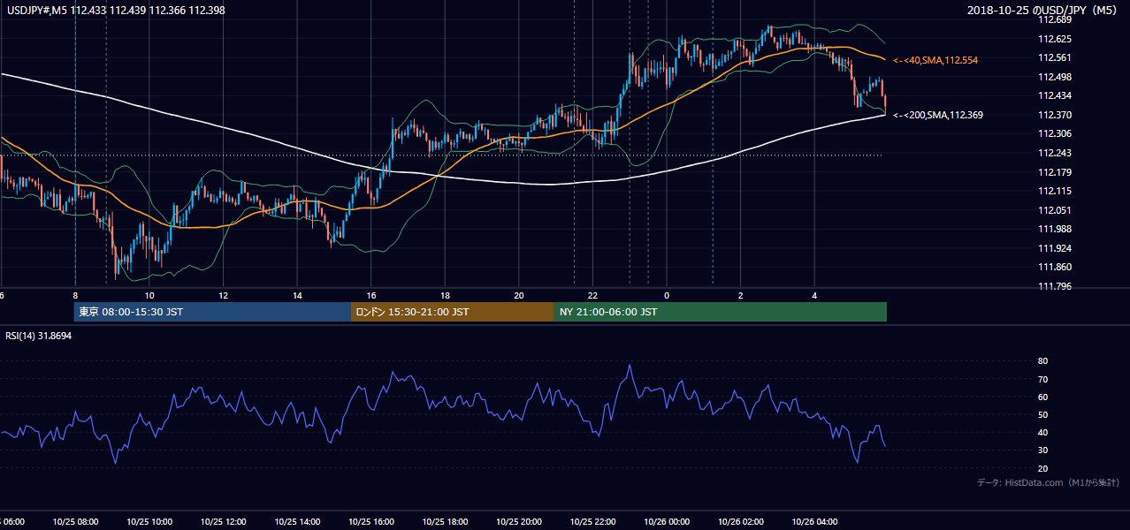The height and width of the screenshot is (530, 1130).
Task: Click price axis value 112.434
Action: (1054, 95)
